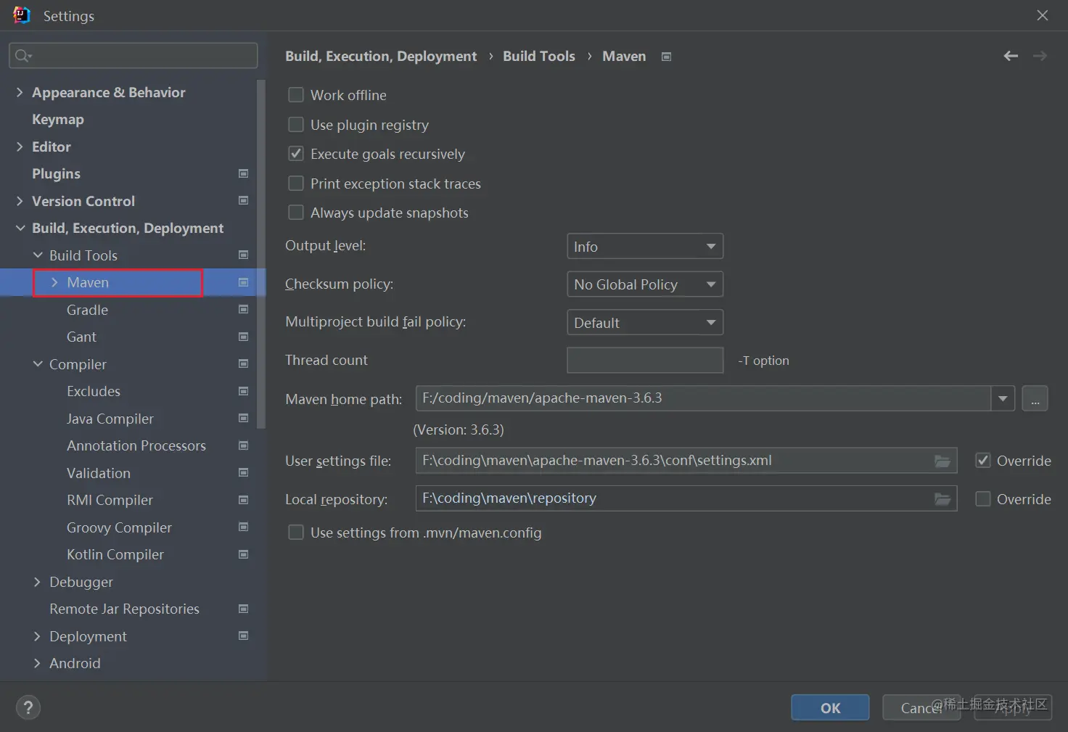Uncheck Override for User settings file
The width and height of the screenshot is (1068, 732).
983,461
